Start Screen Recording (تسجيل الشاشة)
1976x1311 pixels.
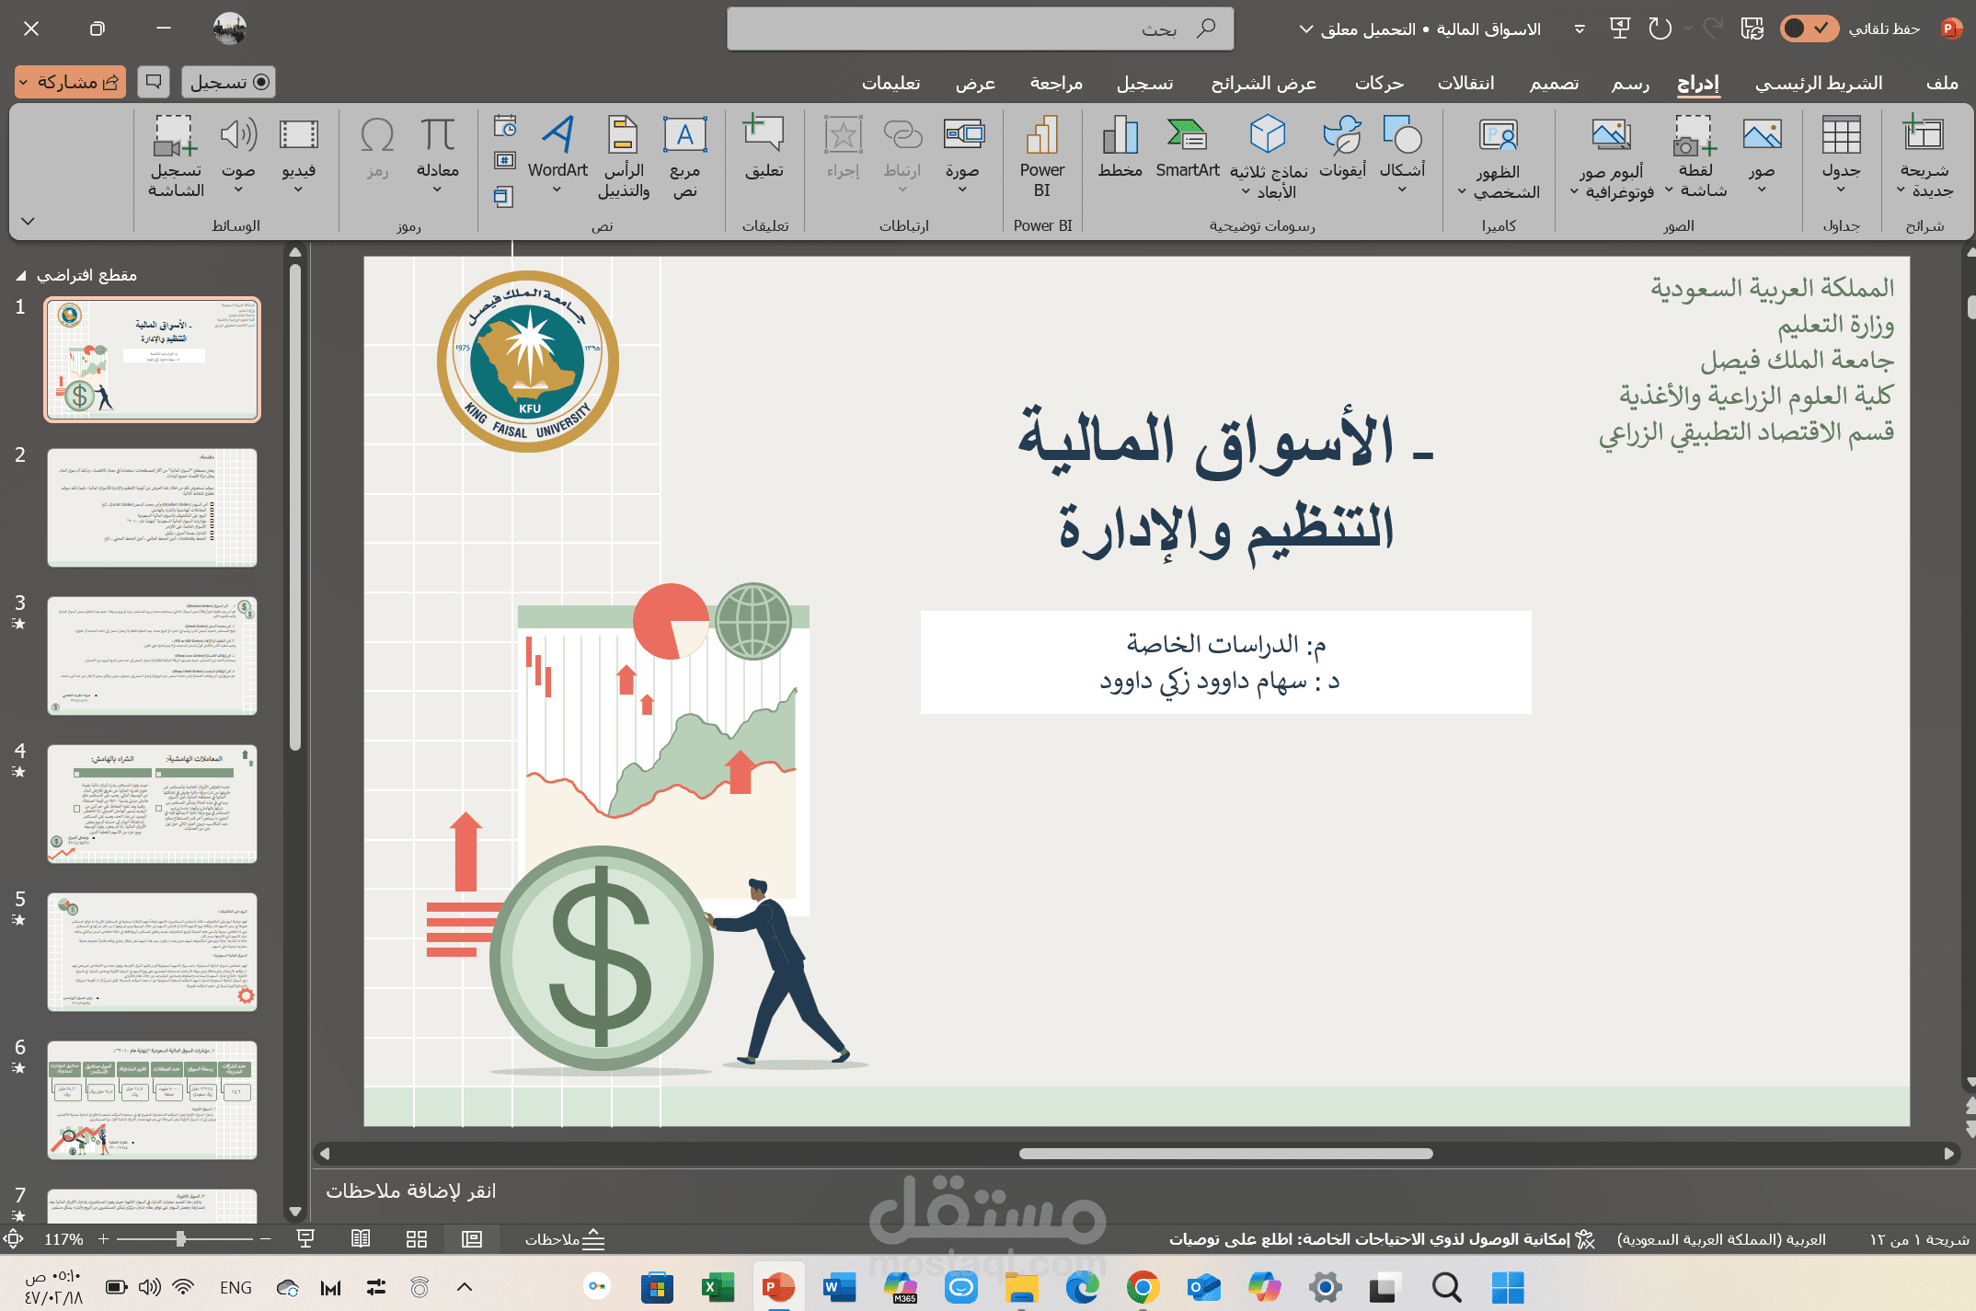point(176,156)
